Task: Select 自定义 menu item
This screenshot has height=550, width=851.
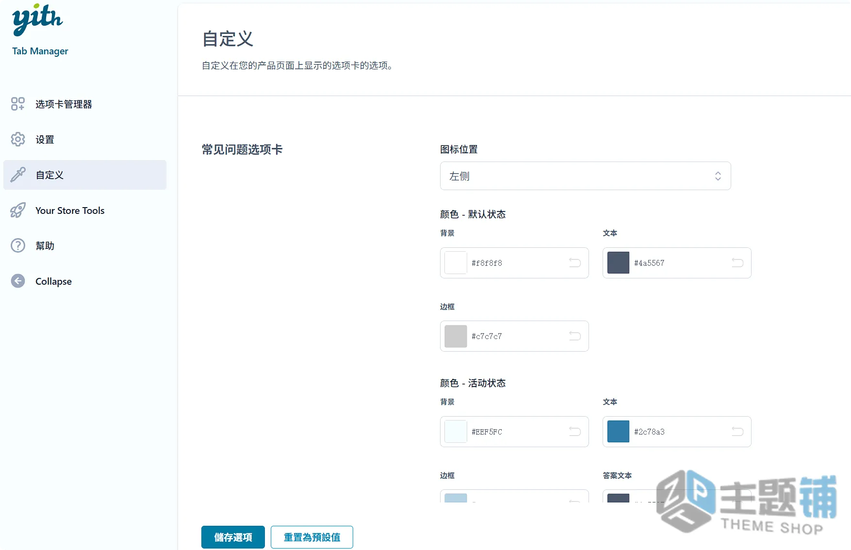Action: tap(85, 175)
